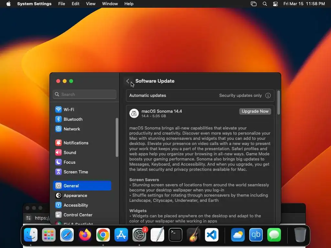Open Stage Manager menu bar icon
331x248 pixels.
[253, 4]
